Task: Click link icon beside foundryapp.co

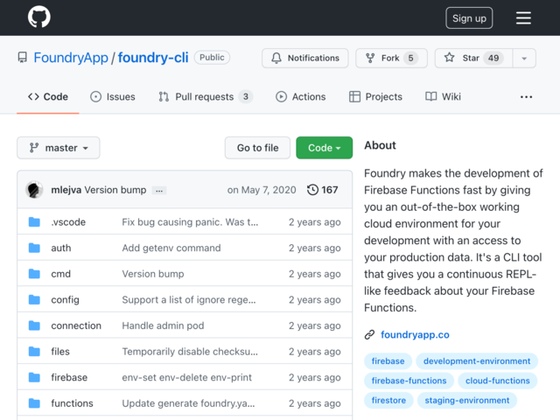Action: click(x=369, y=334)
